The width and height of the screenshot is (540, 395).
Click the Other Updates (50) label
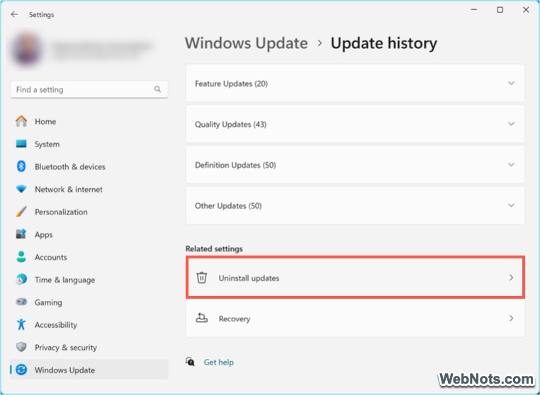[228, 206]
